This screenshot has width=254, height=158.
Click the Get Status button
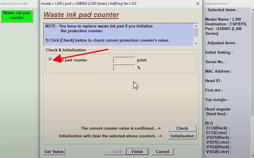point(54,152)
